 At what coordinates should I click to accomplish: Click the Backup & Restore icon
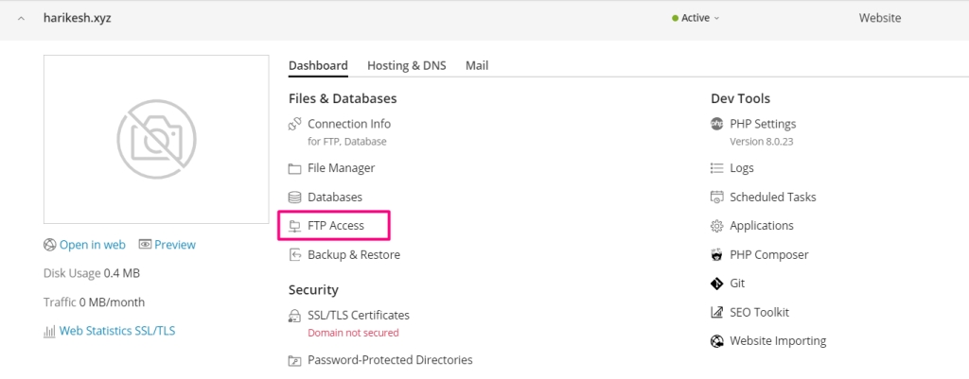(295, 255)
